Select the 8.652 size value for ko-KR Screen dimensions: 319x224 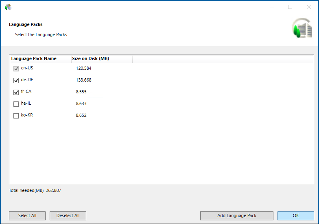pos(81,116)
